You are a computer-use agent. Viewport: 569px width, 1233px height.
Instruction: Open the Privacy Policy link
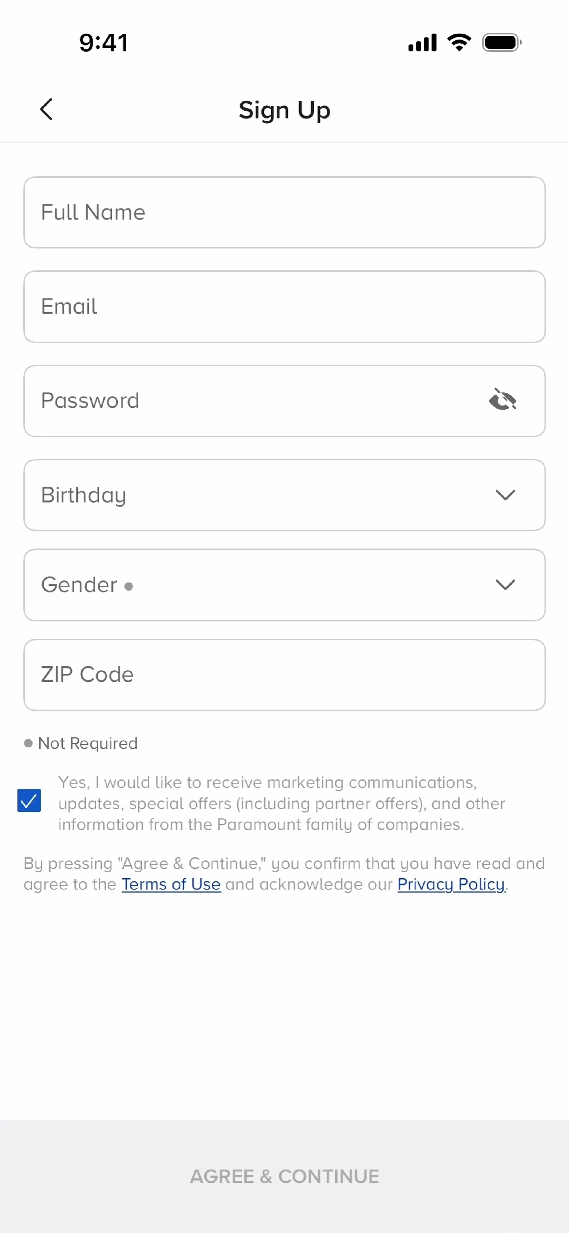pyautogui.click(x=451, y=884)
